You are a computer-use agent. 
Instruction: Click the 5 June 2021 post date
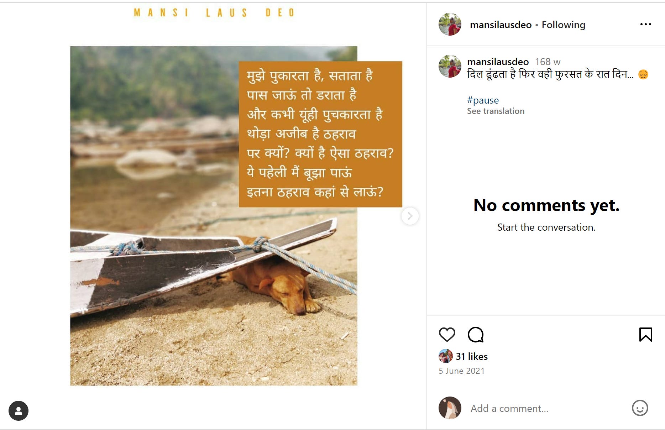[461, 371]
